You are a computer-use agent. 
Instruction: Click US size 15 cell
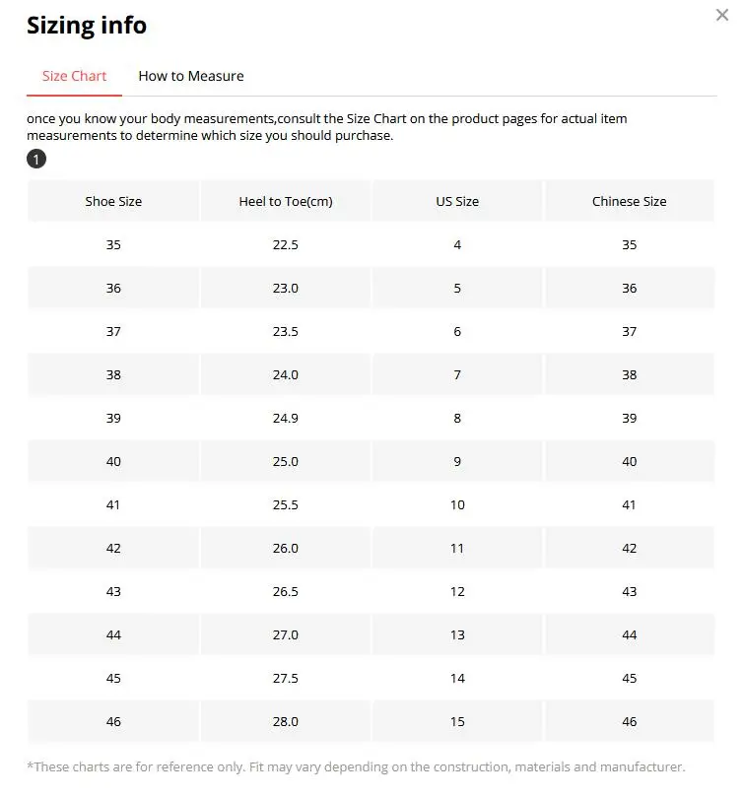[x=457, y=721]
